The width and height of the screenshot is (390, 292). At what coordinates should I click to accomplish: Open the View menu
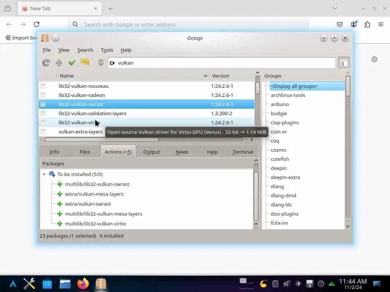point(64,50)
